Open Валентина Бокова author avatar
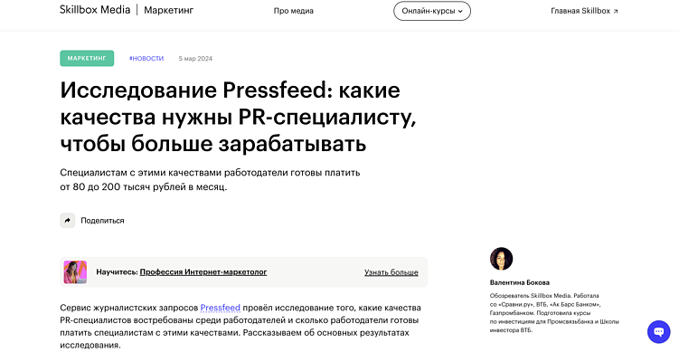The image size is (679, 352). click(x=501, y=259)
